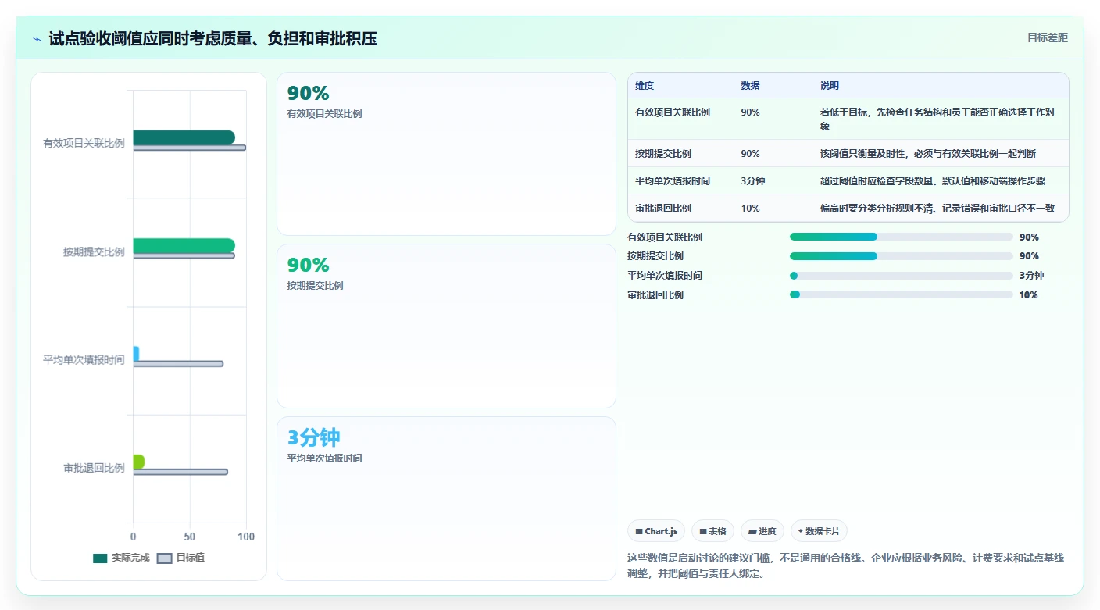
Task: Click the chart axis label 审批退回比例
Action: click(x=94, y=468)
